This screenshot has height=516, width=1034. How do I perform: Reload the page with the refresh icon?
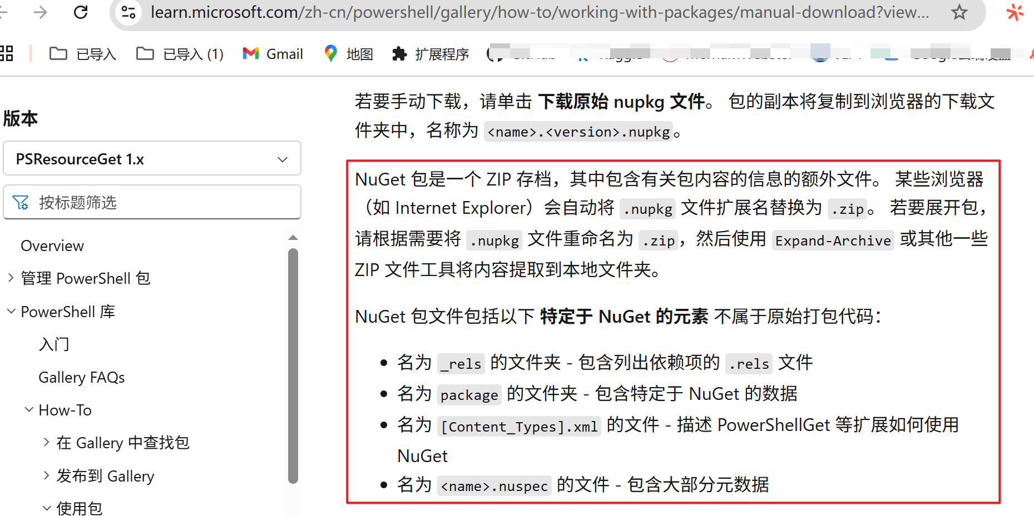[x=81, y=12]
